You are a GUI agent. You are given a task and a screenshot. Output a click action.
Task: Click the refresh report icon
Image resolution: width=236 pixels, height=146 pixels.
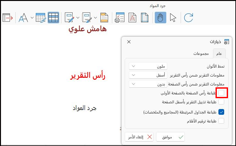[188, 18]
